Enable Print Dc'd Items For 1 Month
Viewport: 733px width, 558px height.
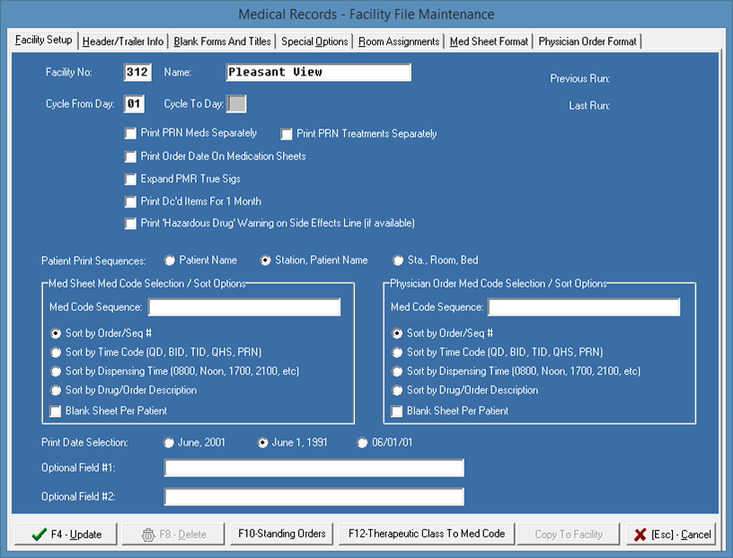(x=132, y=202)
